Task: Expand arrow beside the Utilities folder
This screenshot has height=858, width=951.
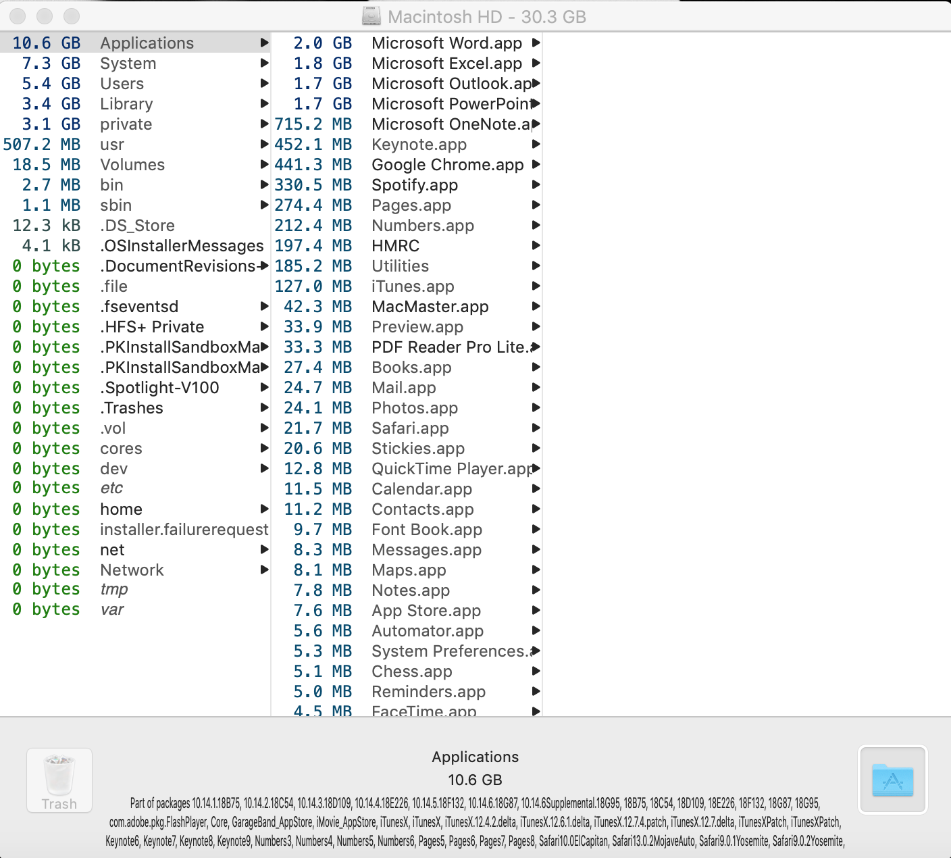Action: coord(536,266)
